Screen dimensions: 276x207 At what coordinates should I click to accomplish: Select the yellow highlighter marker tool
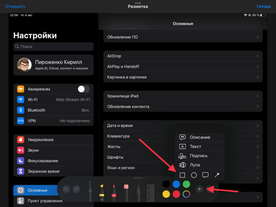click(101, 191)
